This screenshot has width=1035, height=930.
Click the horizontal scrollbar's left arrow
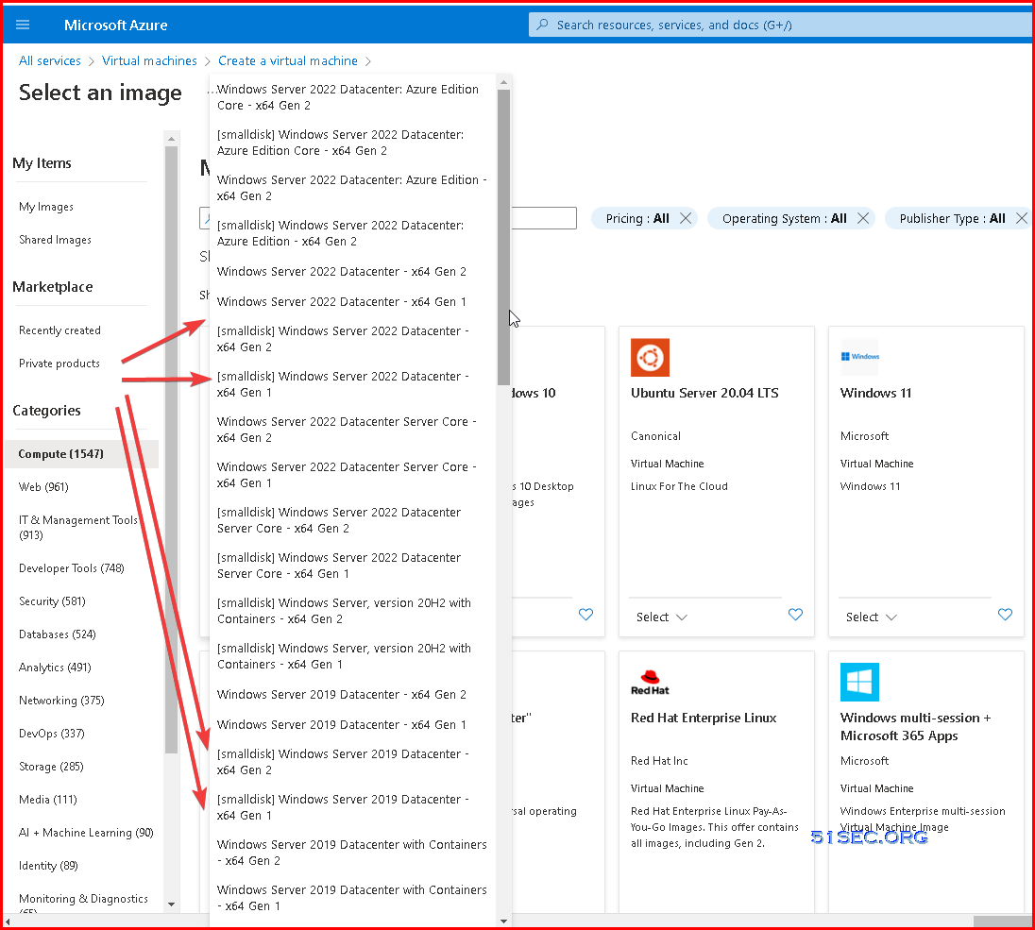[8, 922]
